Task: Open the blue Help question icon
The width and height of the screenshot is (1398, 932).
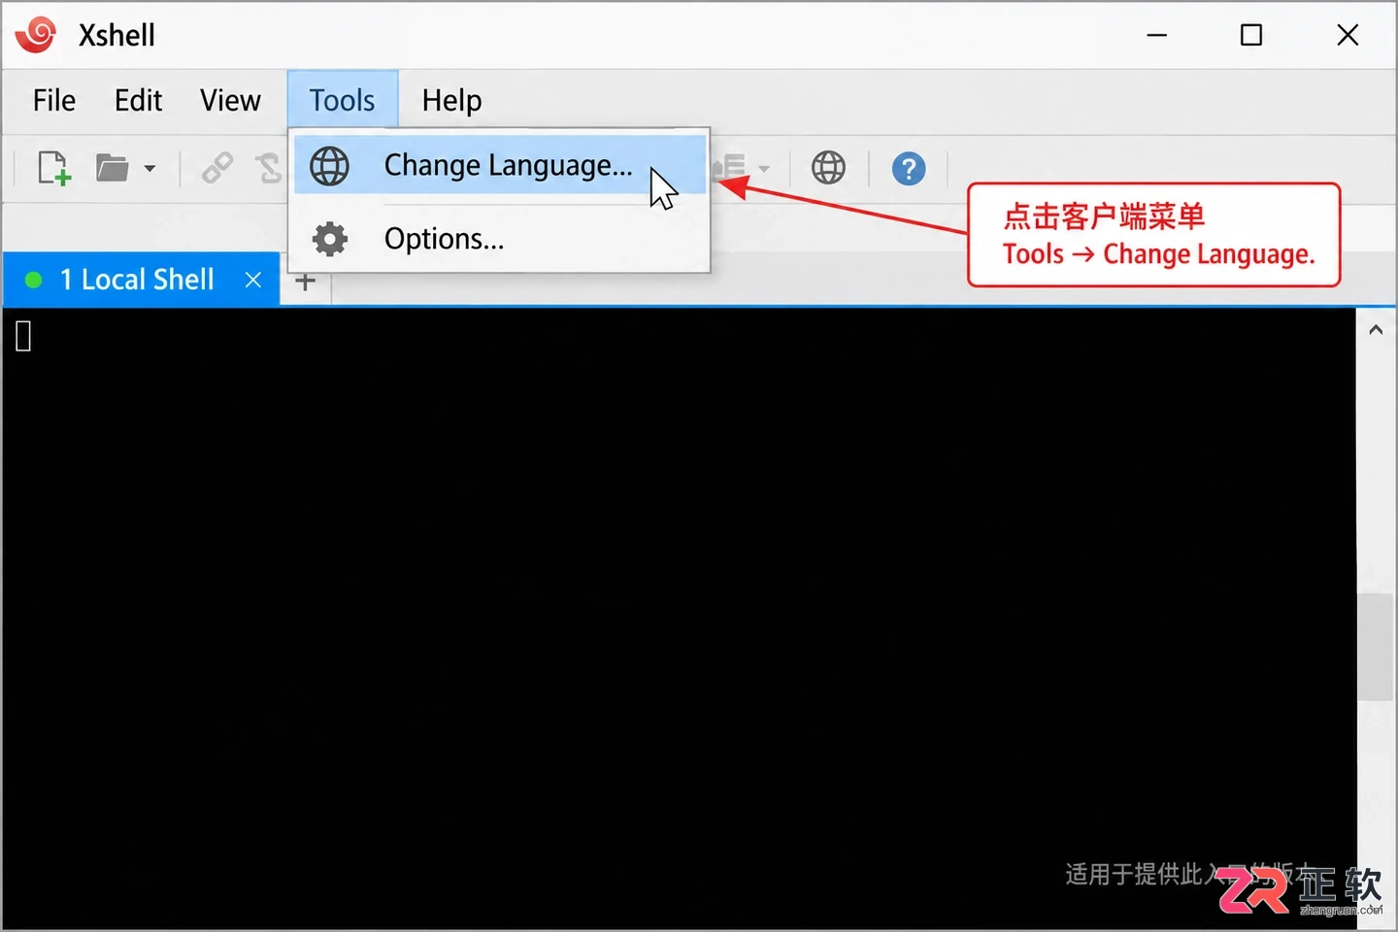Action: (x=909, y=168)
